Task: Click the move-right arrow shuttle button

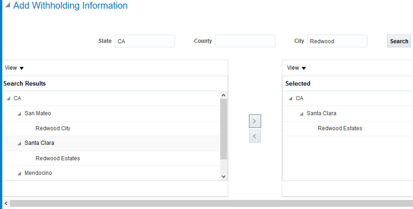Action: [255, 121]
